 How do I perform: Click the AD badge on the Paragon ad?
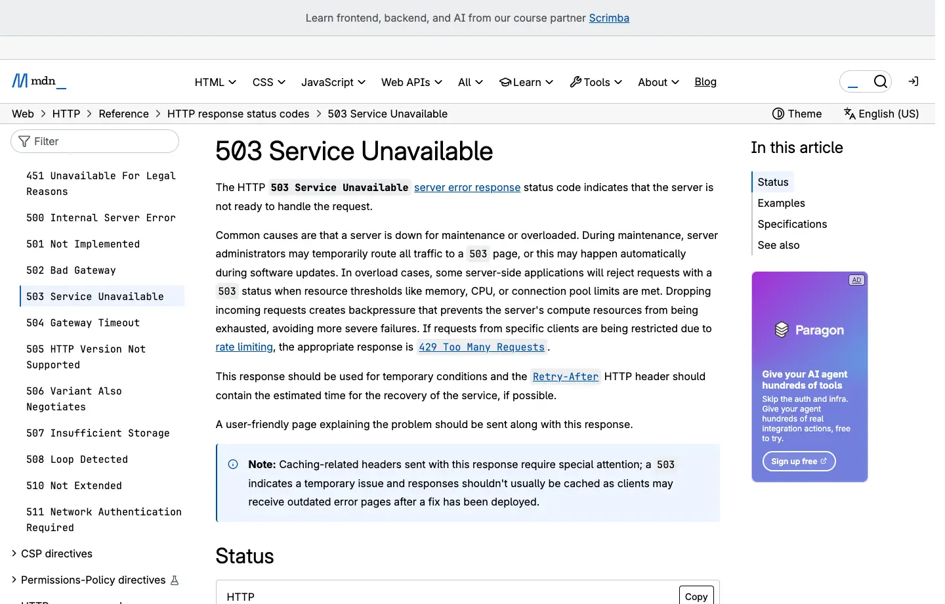(x=856, y=280)
